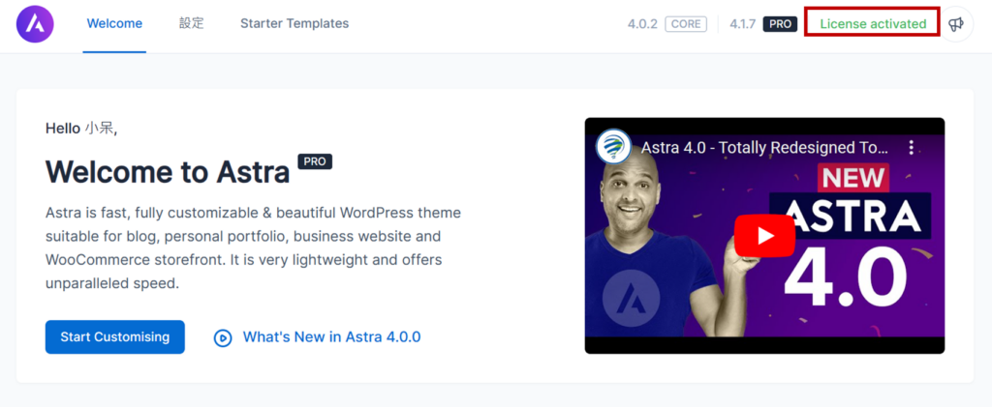
Task: Click the CORE version badge
Action: click(x=686, y=24)
